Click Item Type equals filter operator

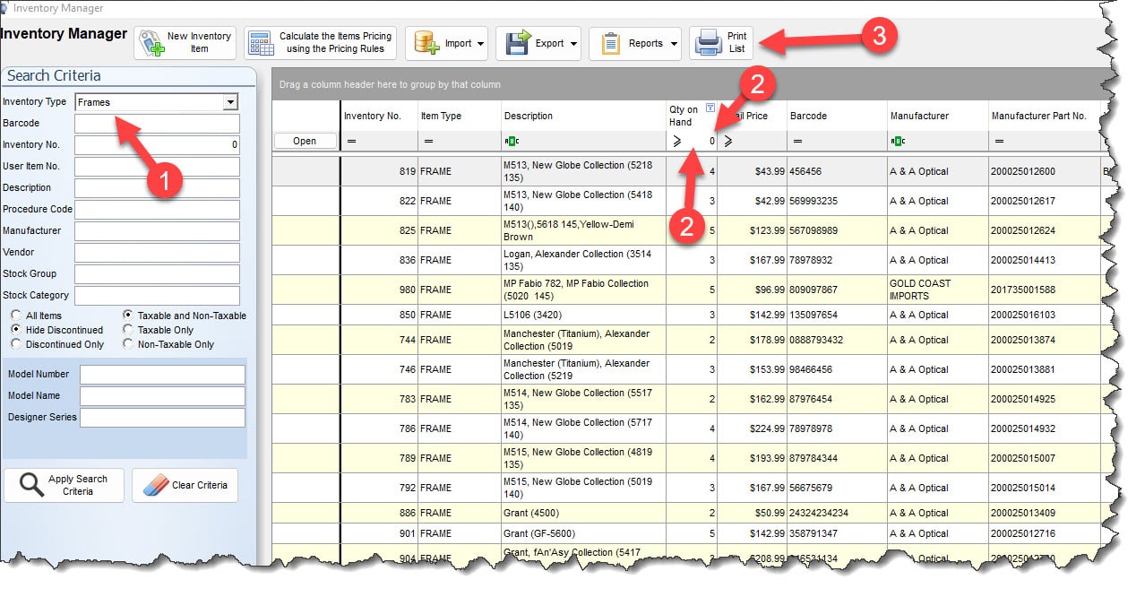click(x=428, y=141)
